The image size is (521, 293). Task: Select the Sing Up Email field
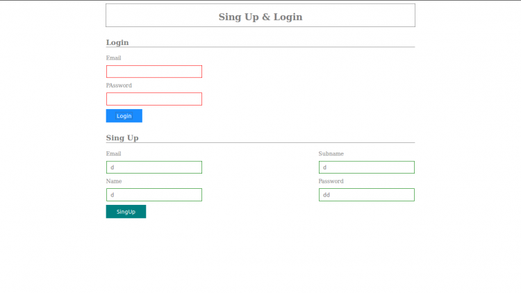pos(154,167)
